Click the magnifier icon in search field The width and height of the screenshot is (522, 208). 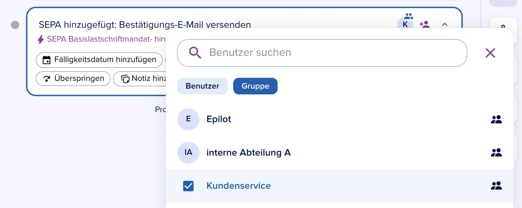195,53
